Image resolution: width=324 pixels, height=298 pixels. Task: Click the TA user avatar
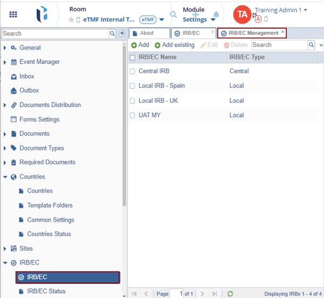(x=242, y=14)
